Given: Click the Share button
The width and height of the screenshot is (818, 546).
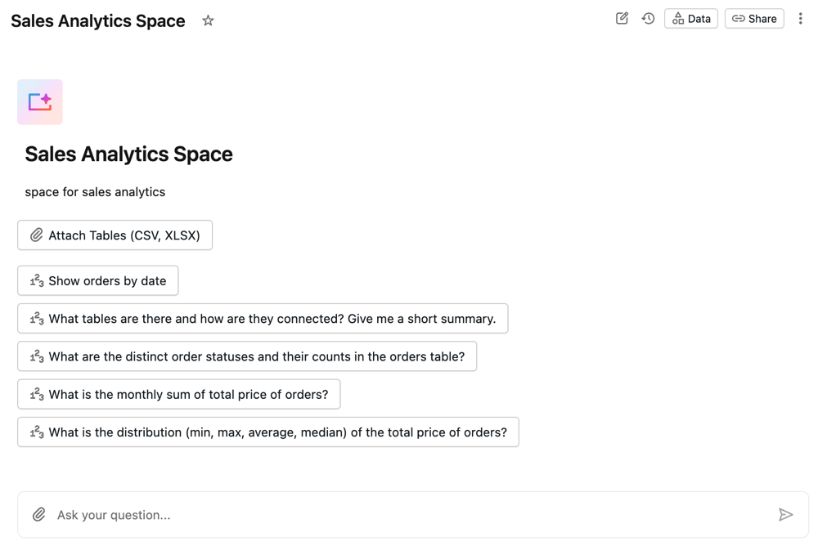Looking at the screenshot, I should click(753, 18).
